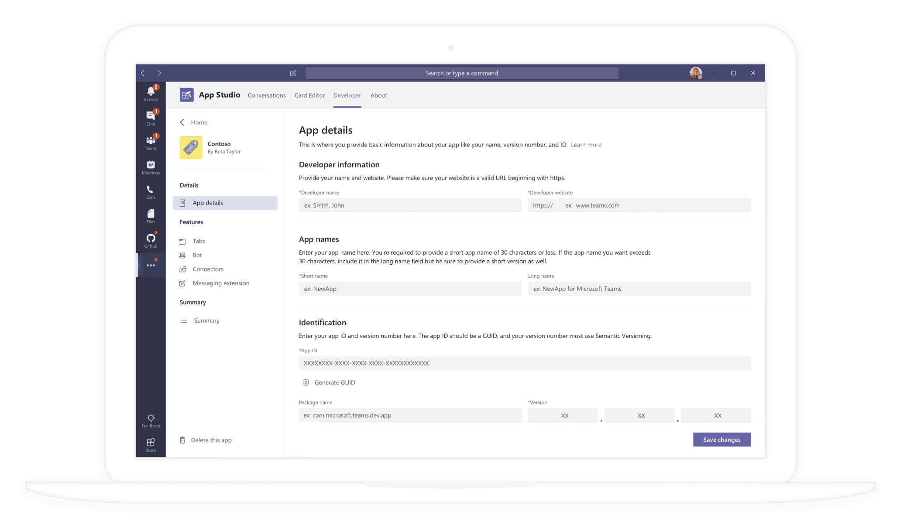This screenshot has width=900, height=528.
Task: Close the Teams window
Action: [753, 73]
